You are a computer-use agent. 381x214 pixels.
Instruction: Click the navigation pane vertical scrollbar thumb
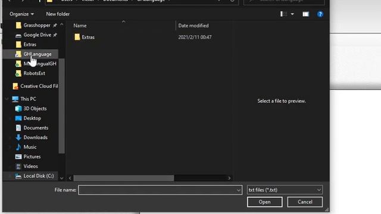tap(62, 106)
